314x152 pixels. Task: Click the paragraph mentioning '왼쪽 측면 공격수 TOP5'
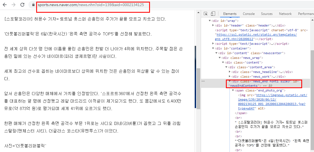tap(78, 34)
